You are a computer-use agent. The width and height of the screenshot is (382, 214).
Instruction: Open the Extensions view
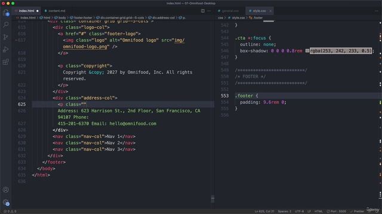pos(6,62)
